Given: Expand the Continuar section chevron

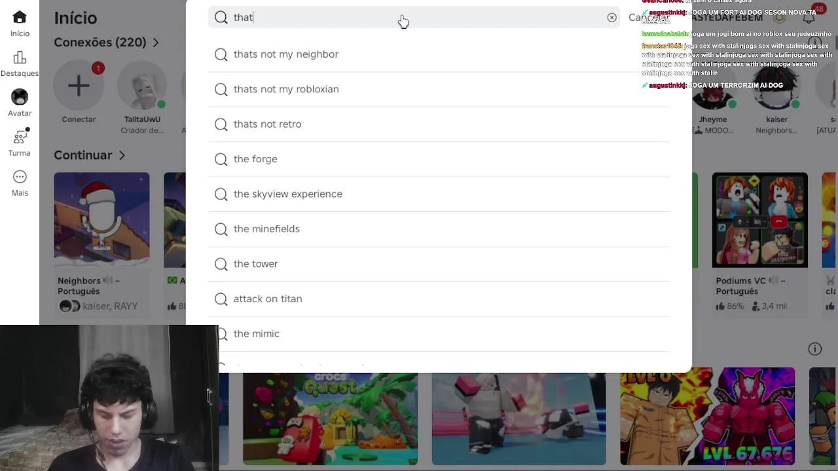Looking at the screenshot, I should point(122,155).
